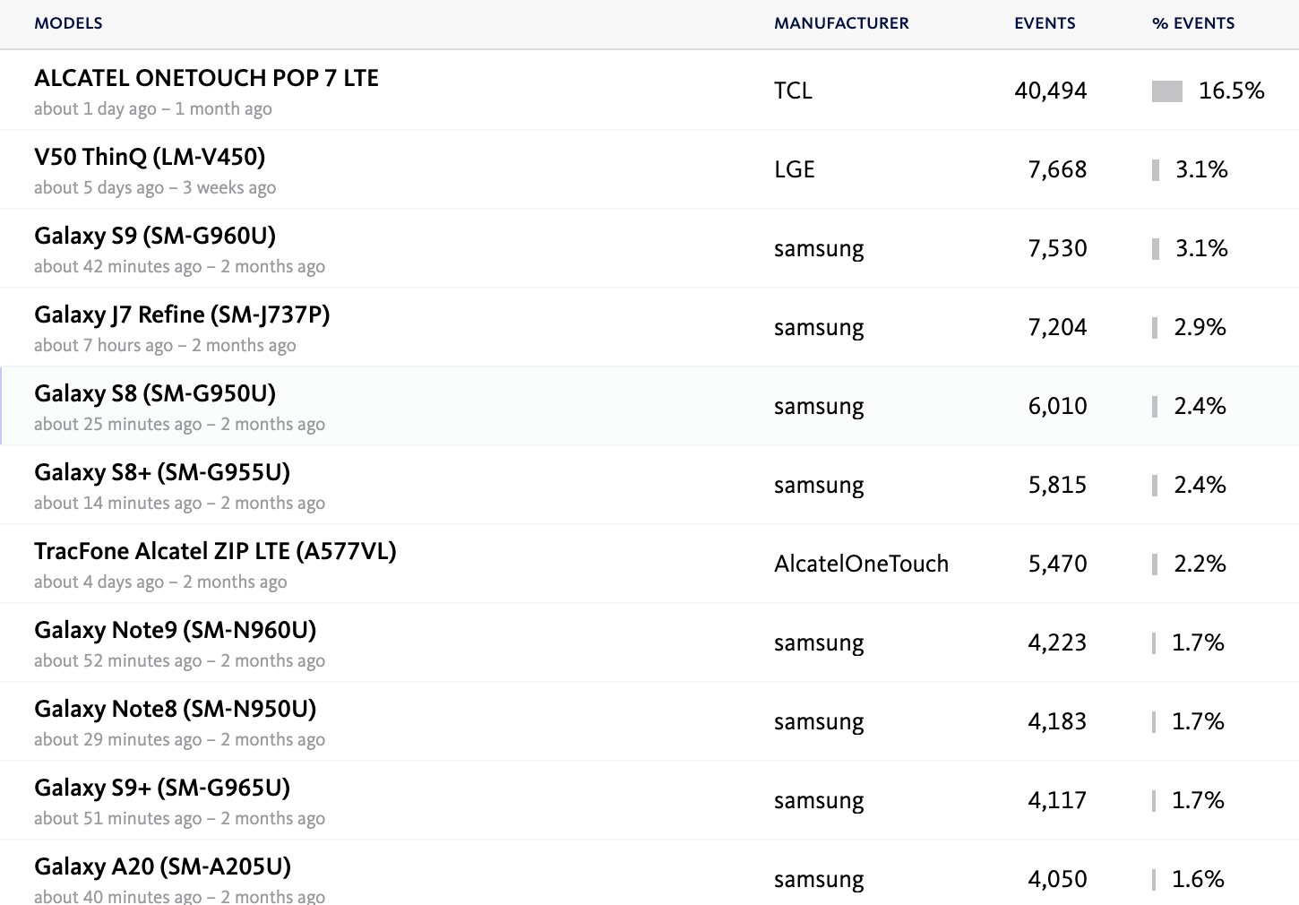Open TracFone Alcatel ZIP LTE (A577VL) model
1299x905 pixels.
click(215, 551)
